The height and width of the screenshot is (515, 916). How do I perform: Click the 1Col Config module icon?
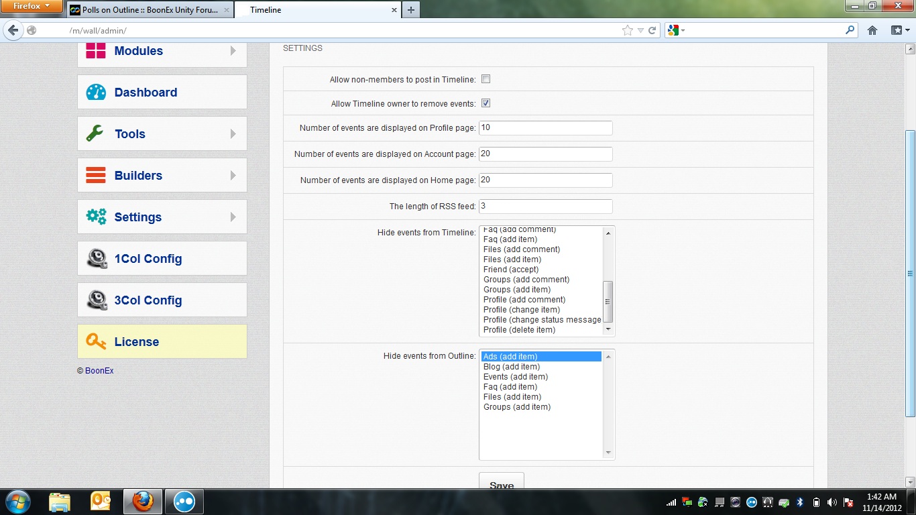click(97, 259)
